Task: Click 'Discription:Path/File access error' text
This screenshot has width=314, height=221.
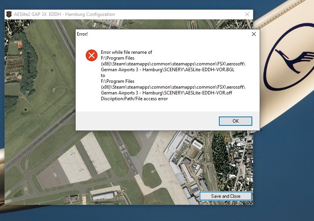Action: click(134, 99)
